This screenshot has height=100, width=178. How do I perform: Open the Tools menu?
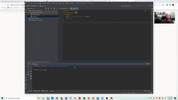point(60,3)
